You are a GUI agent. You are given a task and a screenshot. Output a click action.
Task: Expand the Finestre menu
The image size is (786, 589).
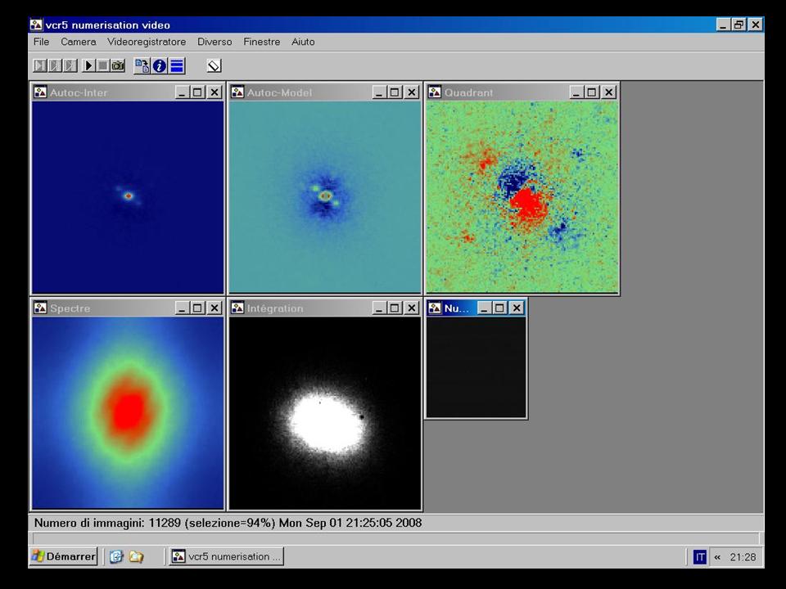click(261, 42)
